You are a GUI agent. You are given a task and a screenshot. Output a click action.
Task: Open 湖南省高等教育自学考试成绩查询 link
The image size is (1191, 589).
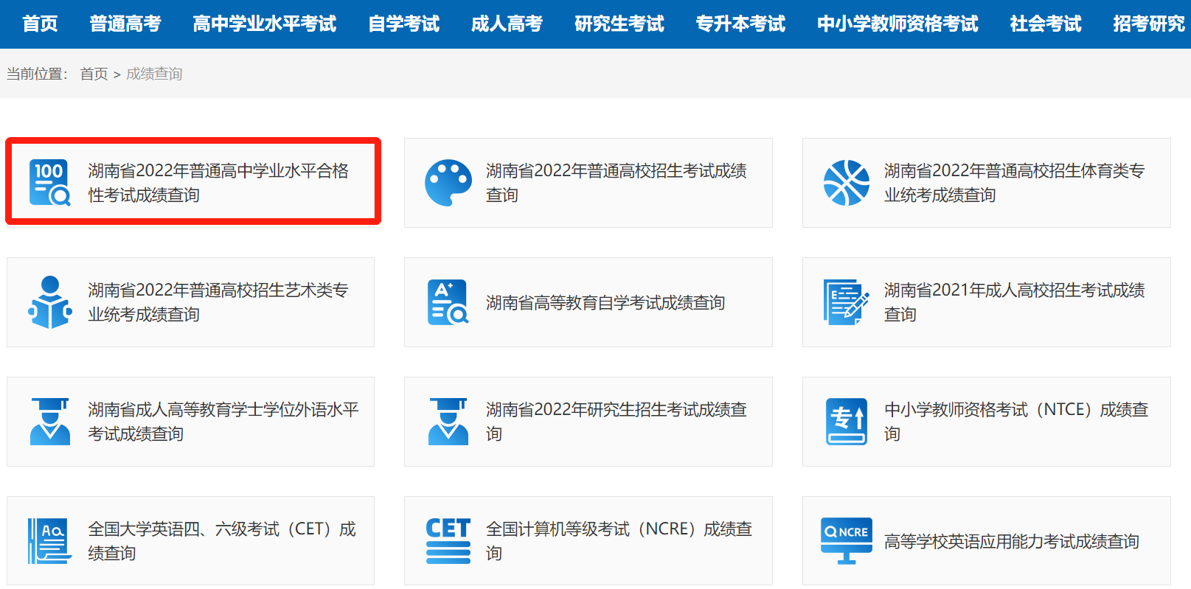point(605,302)
